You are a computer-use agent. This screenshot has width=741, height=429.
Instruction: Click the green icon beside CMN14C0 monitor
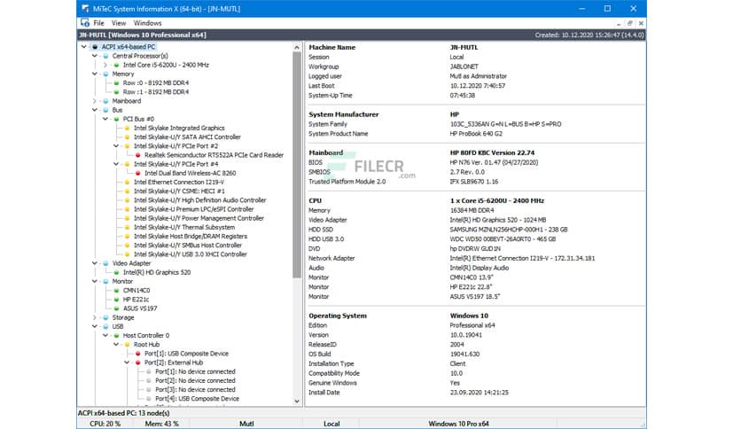tap(117, 290)
